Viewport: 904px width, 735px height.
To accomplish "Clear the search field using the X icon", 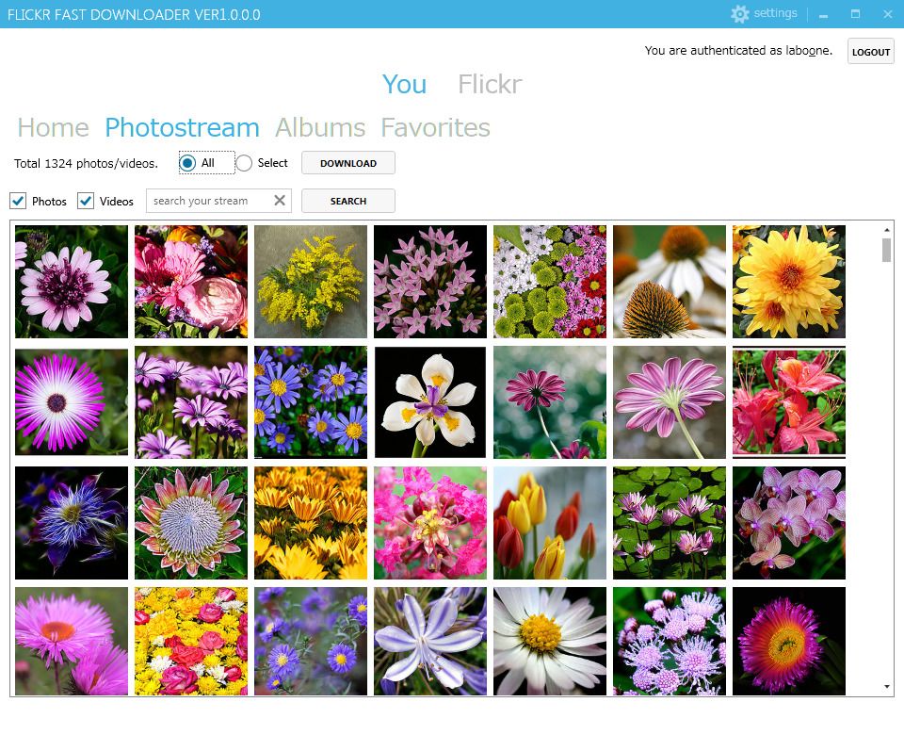I will point(278,200).
